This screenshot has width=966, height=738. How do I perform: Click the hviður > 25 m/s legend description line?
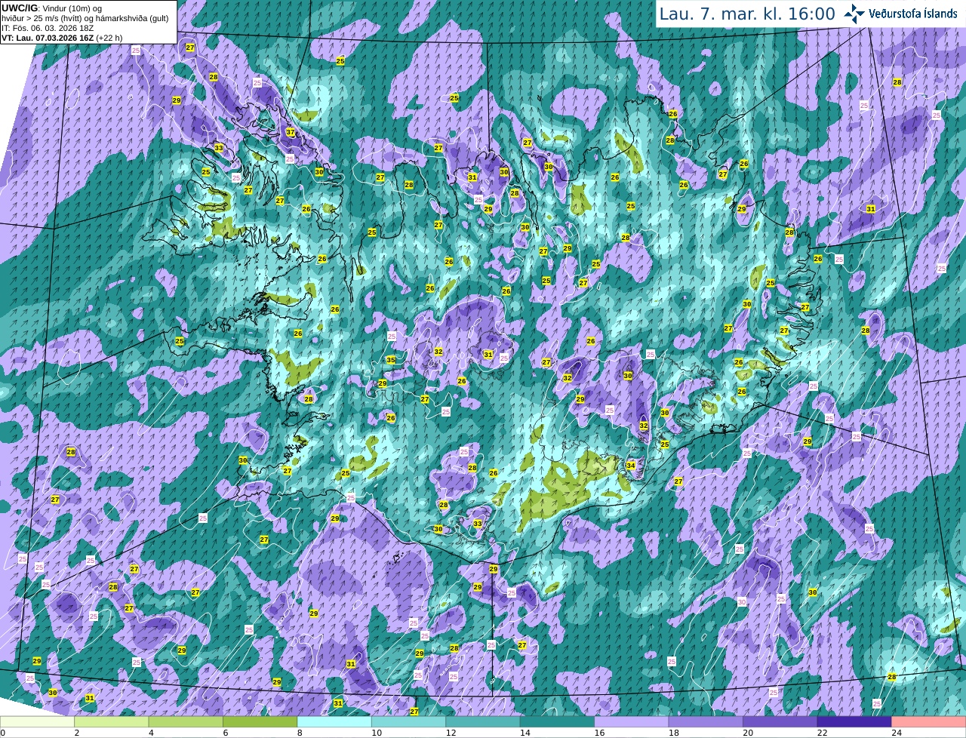point(85,18)
